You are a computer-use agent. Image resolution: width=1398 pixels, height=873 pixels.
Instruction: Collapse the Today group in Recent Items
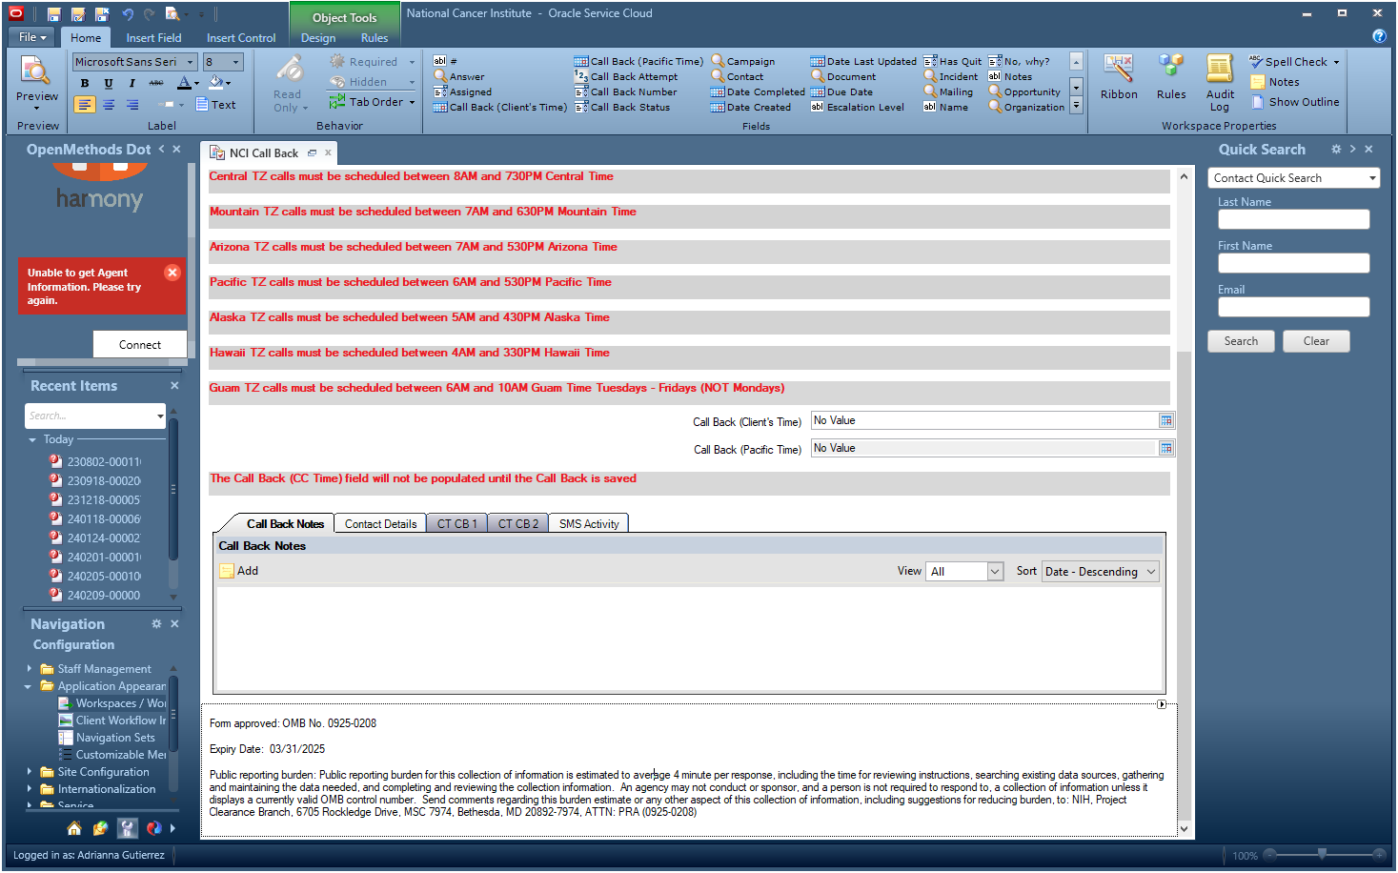[32, 440]
